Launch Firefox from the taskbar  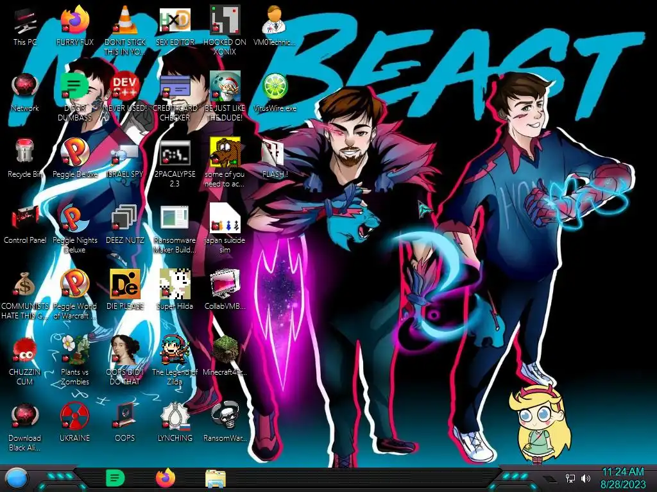pyautogui.click(x=166, y=478)
